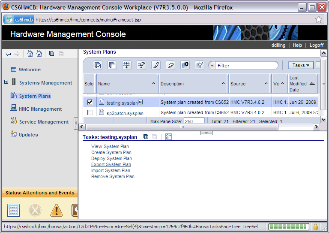
Task: Click the tasks pad settings list icon
Action: pos(168,137)
